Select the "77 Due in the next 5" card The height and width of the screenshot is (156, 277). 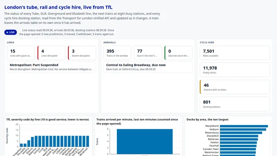point(148,53)
